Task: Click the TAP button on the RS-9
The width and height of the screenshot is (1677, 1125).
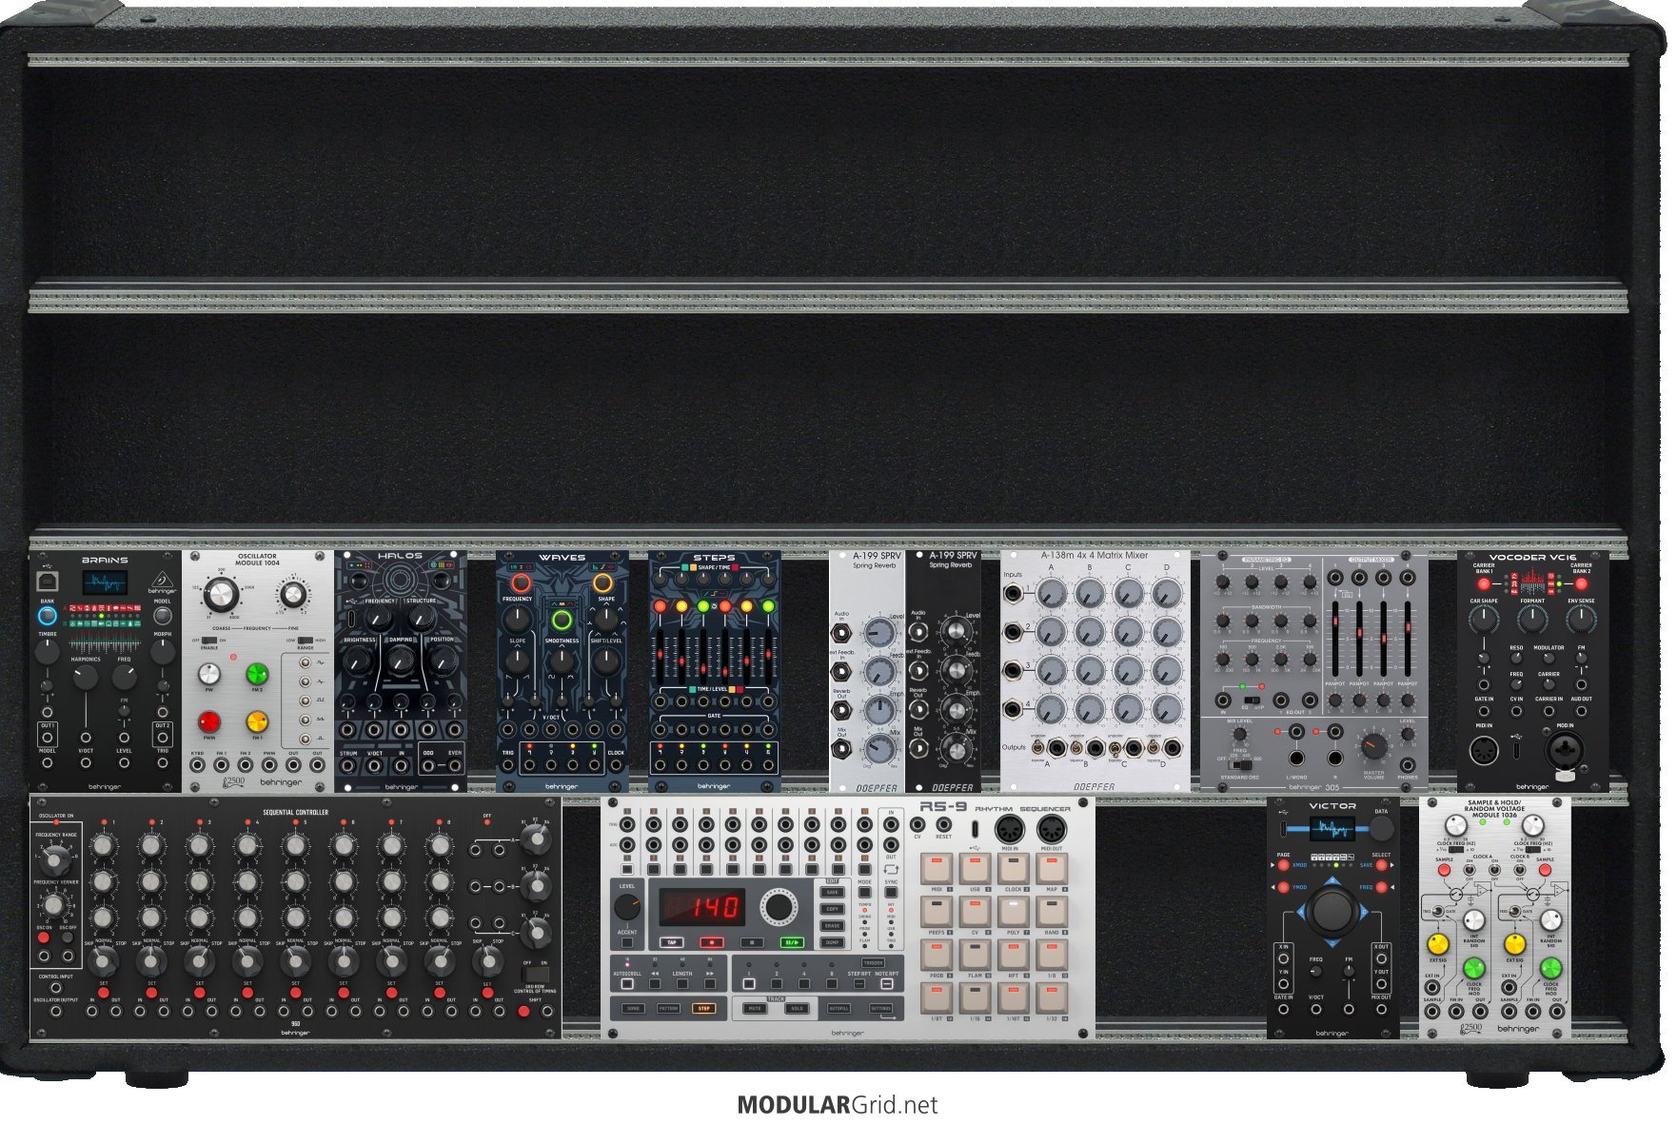Action: pos(672,942)
